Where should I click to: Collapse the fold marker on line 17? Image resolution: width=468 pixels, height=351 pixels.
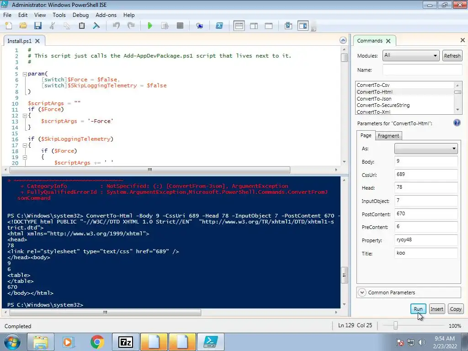[x=25, y=145]
